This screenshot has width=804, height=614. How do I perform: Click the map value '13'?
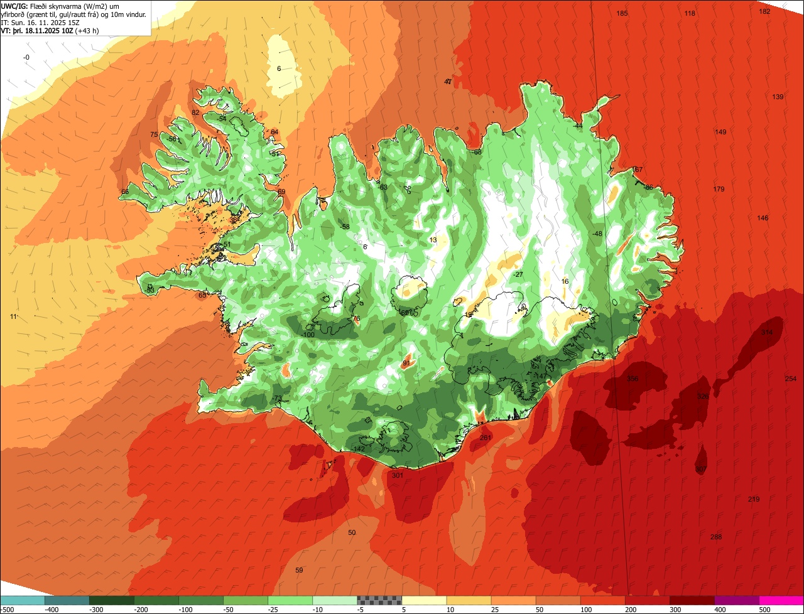(433, 240)
